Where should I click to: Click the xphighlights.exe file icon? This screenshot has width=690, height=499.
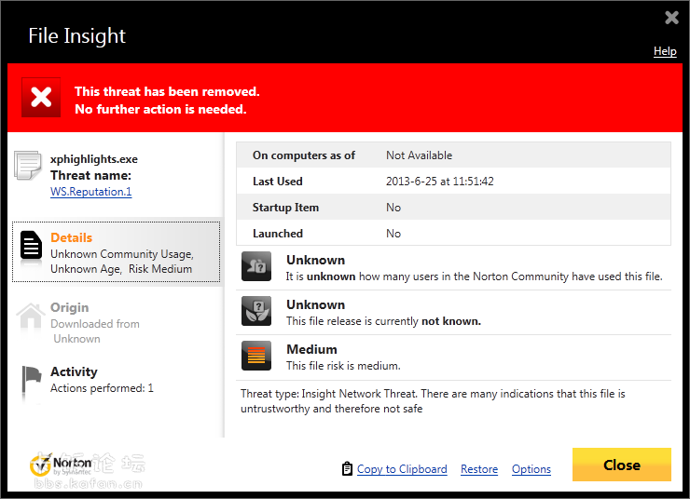pyautogui.click(x=27, y=166)
